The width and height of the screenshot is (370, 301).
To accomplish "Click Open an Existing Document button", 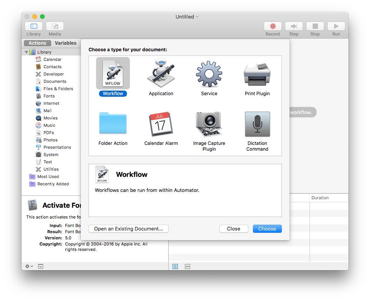I will (129, 229).
